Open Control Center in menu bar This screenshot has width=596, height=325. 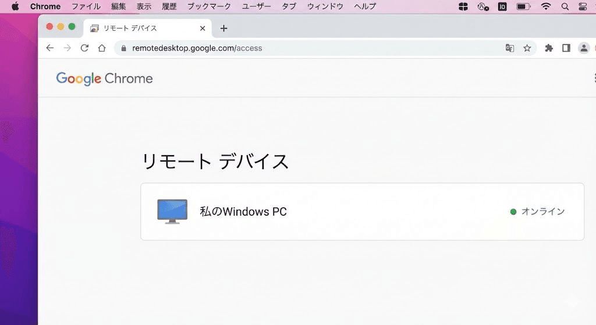click(x=583, y=6)
